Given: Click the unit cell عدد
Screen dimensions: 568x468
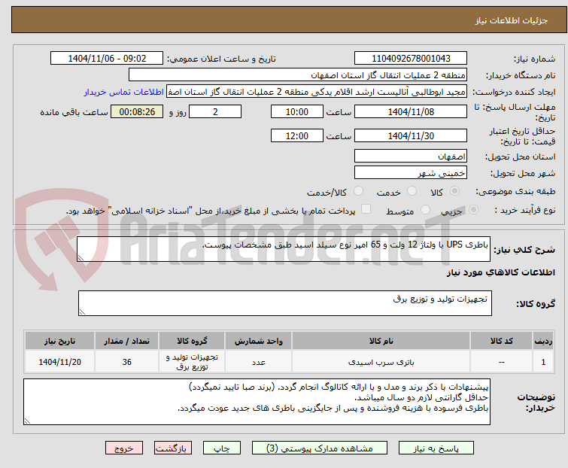Looking at the screenshot, I should point(258,362).
